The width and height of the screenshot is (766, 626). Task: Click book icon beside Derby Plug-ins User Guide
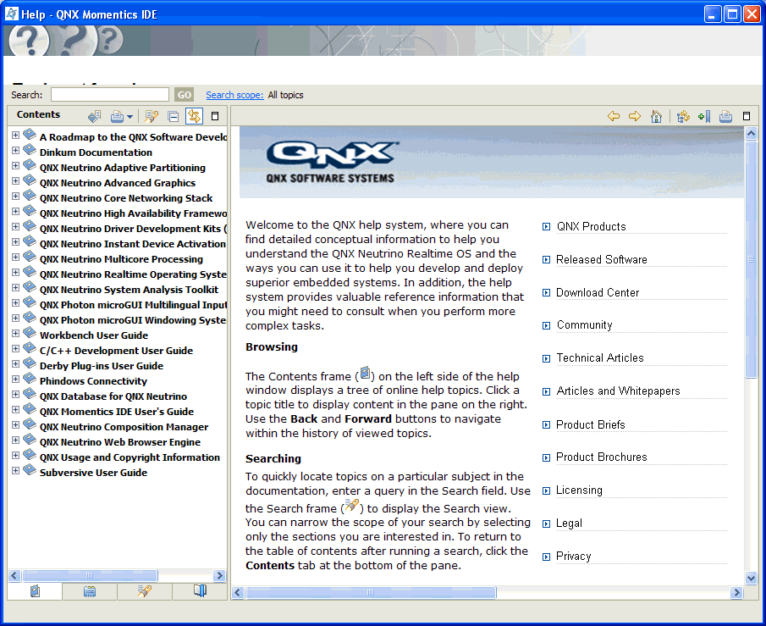tap(30, 363)
